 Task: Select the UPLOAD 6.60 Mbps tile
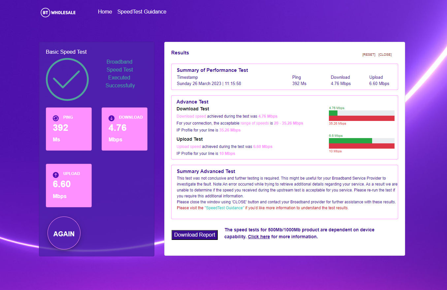[x=69, y=186]
